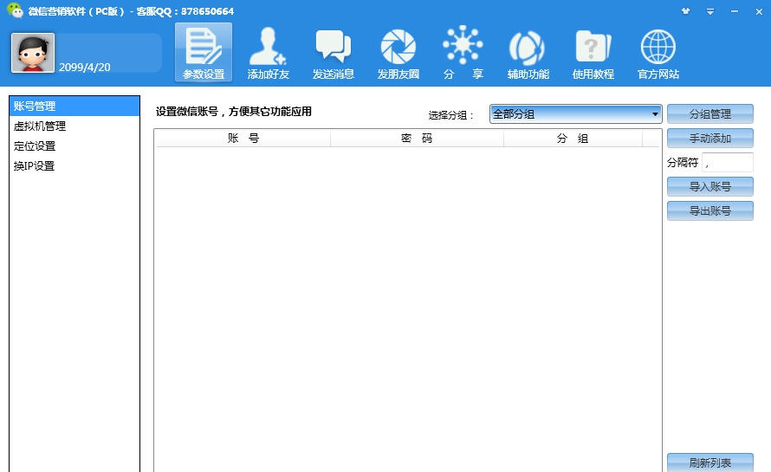Image resolution: width=771 pixels, height=472 pixels.
Task: Click the 导出账号 button
Action: [x=710, y=211]
